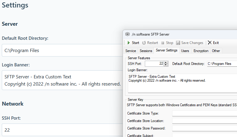The width and height of the screenshot is (237, 137).
Task: Open the Sessions tab
Action: click(x=146, y=51)
